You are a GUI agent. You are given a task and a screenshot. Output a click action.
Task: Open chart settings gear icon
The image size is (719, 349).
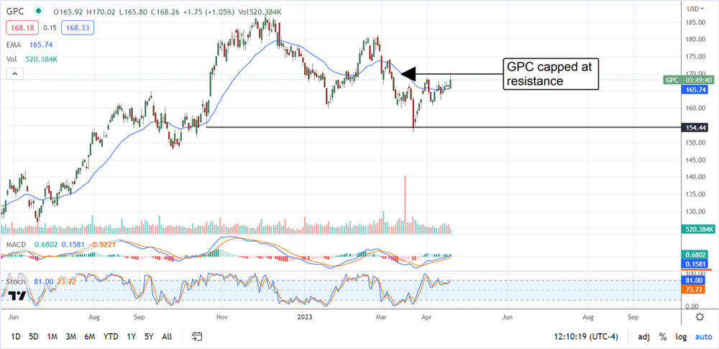[700, 317]
